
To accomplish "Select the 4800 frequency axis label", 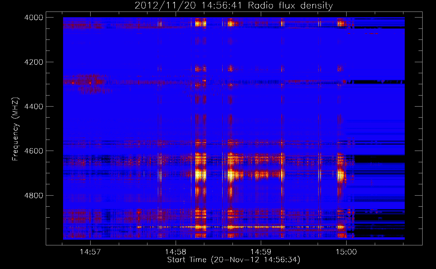I will 34,196.
